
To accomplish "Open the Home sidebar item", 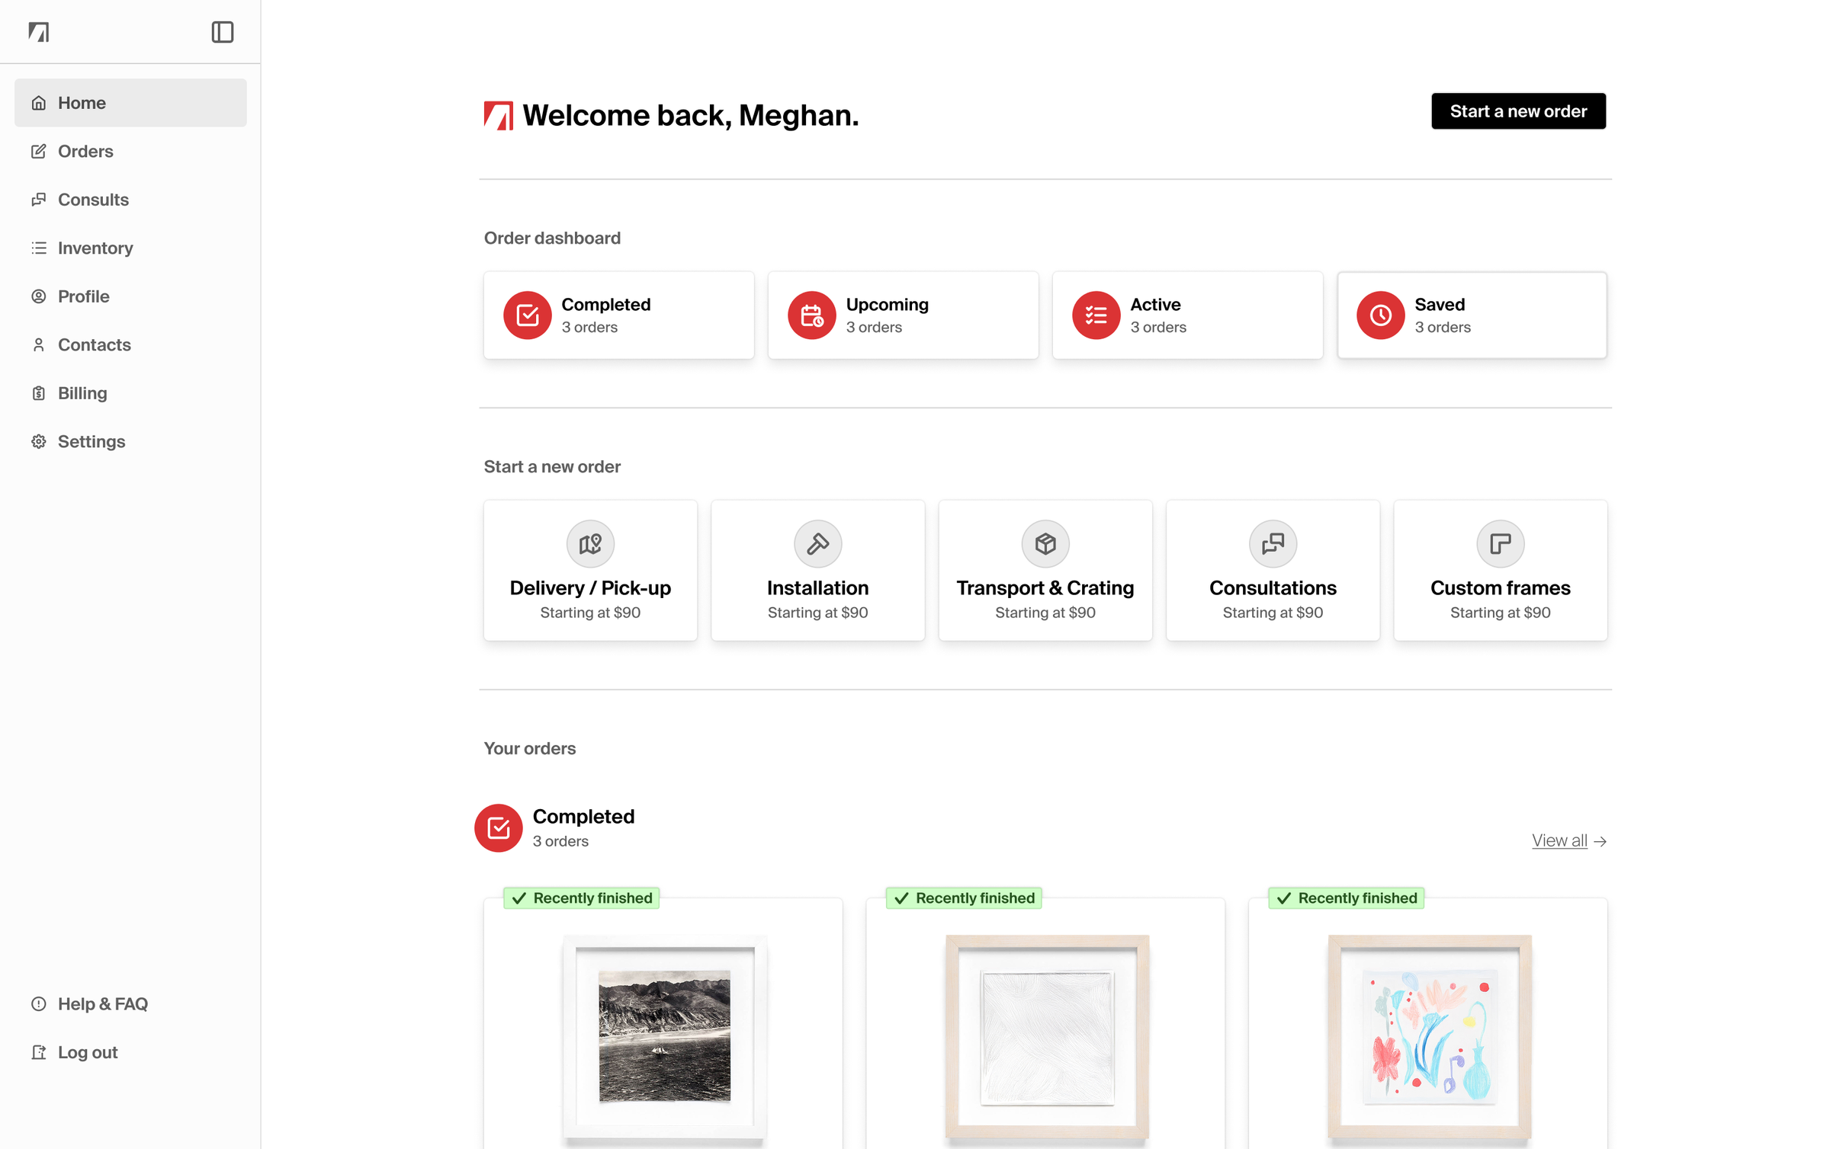I will (x=130, y=103).
